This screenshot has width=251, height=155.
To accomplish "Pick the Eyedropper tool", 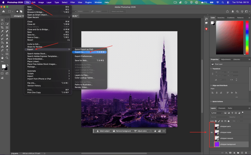I will tap(2, 31).
